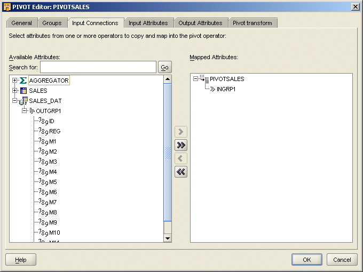The image size is (363, 272).
Task: Select the M9 attribute
Action: 53,222
